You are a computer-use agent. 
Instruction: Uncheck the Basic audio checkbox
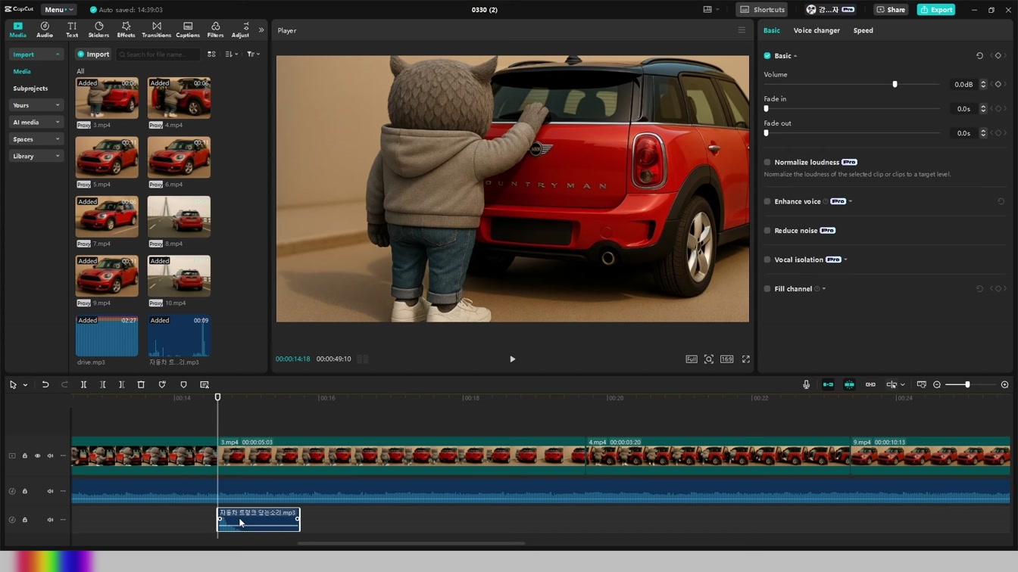pos(767,56)
